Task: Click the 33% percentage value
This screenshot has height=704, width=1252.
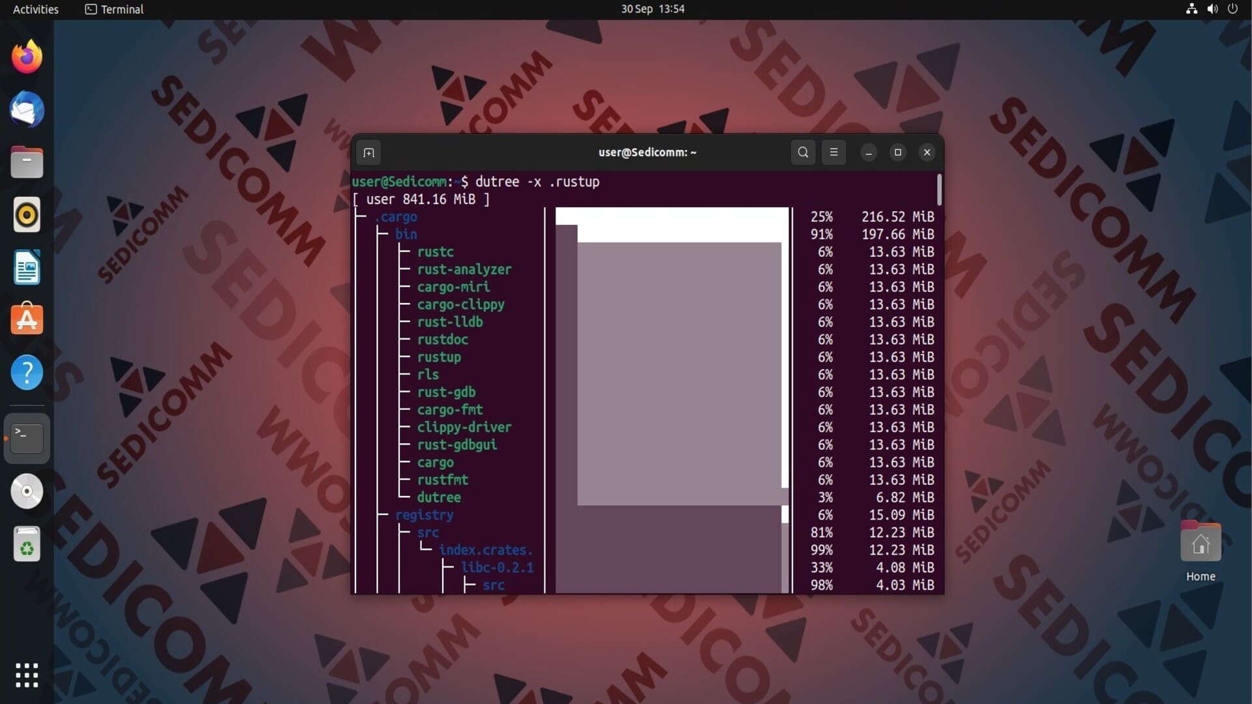Action: (822, 568)
